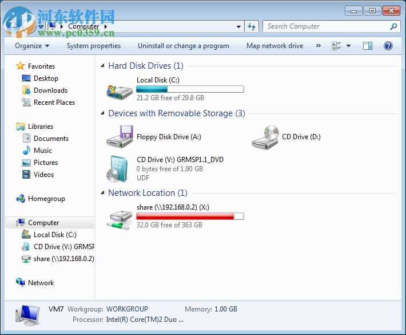The image size is (406, 335).
Task: Open the Local Disk (C:) drive icon
Action: [120, 92]
